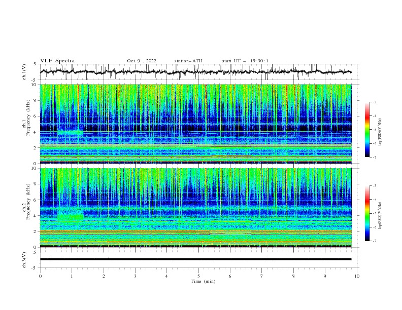This screenshot has height=310, width=402.
Task: Click the ch.1 frequency tick "8"
Action: click(x=36, y=100)
